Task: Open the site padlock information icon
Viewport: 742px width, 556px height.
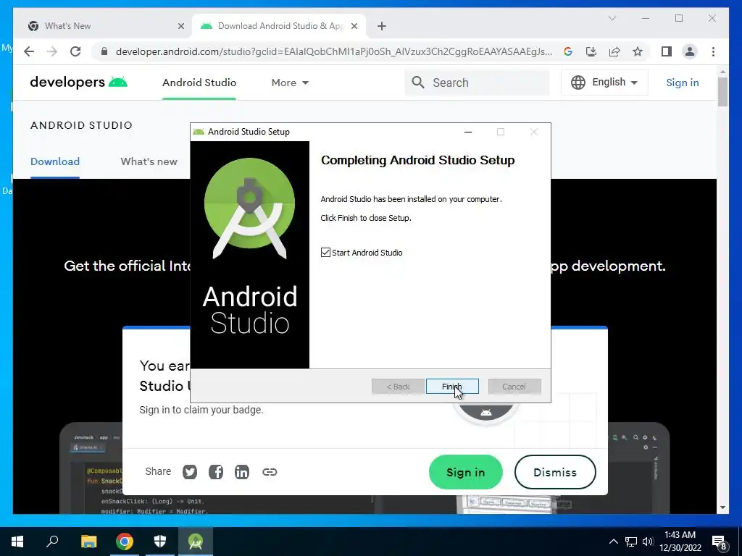Action: (x=104, y=51)
